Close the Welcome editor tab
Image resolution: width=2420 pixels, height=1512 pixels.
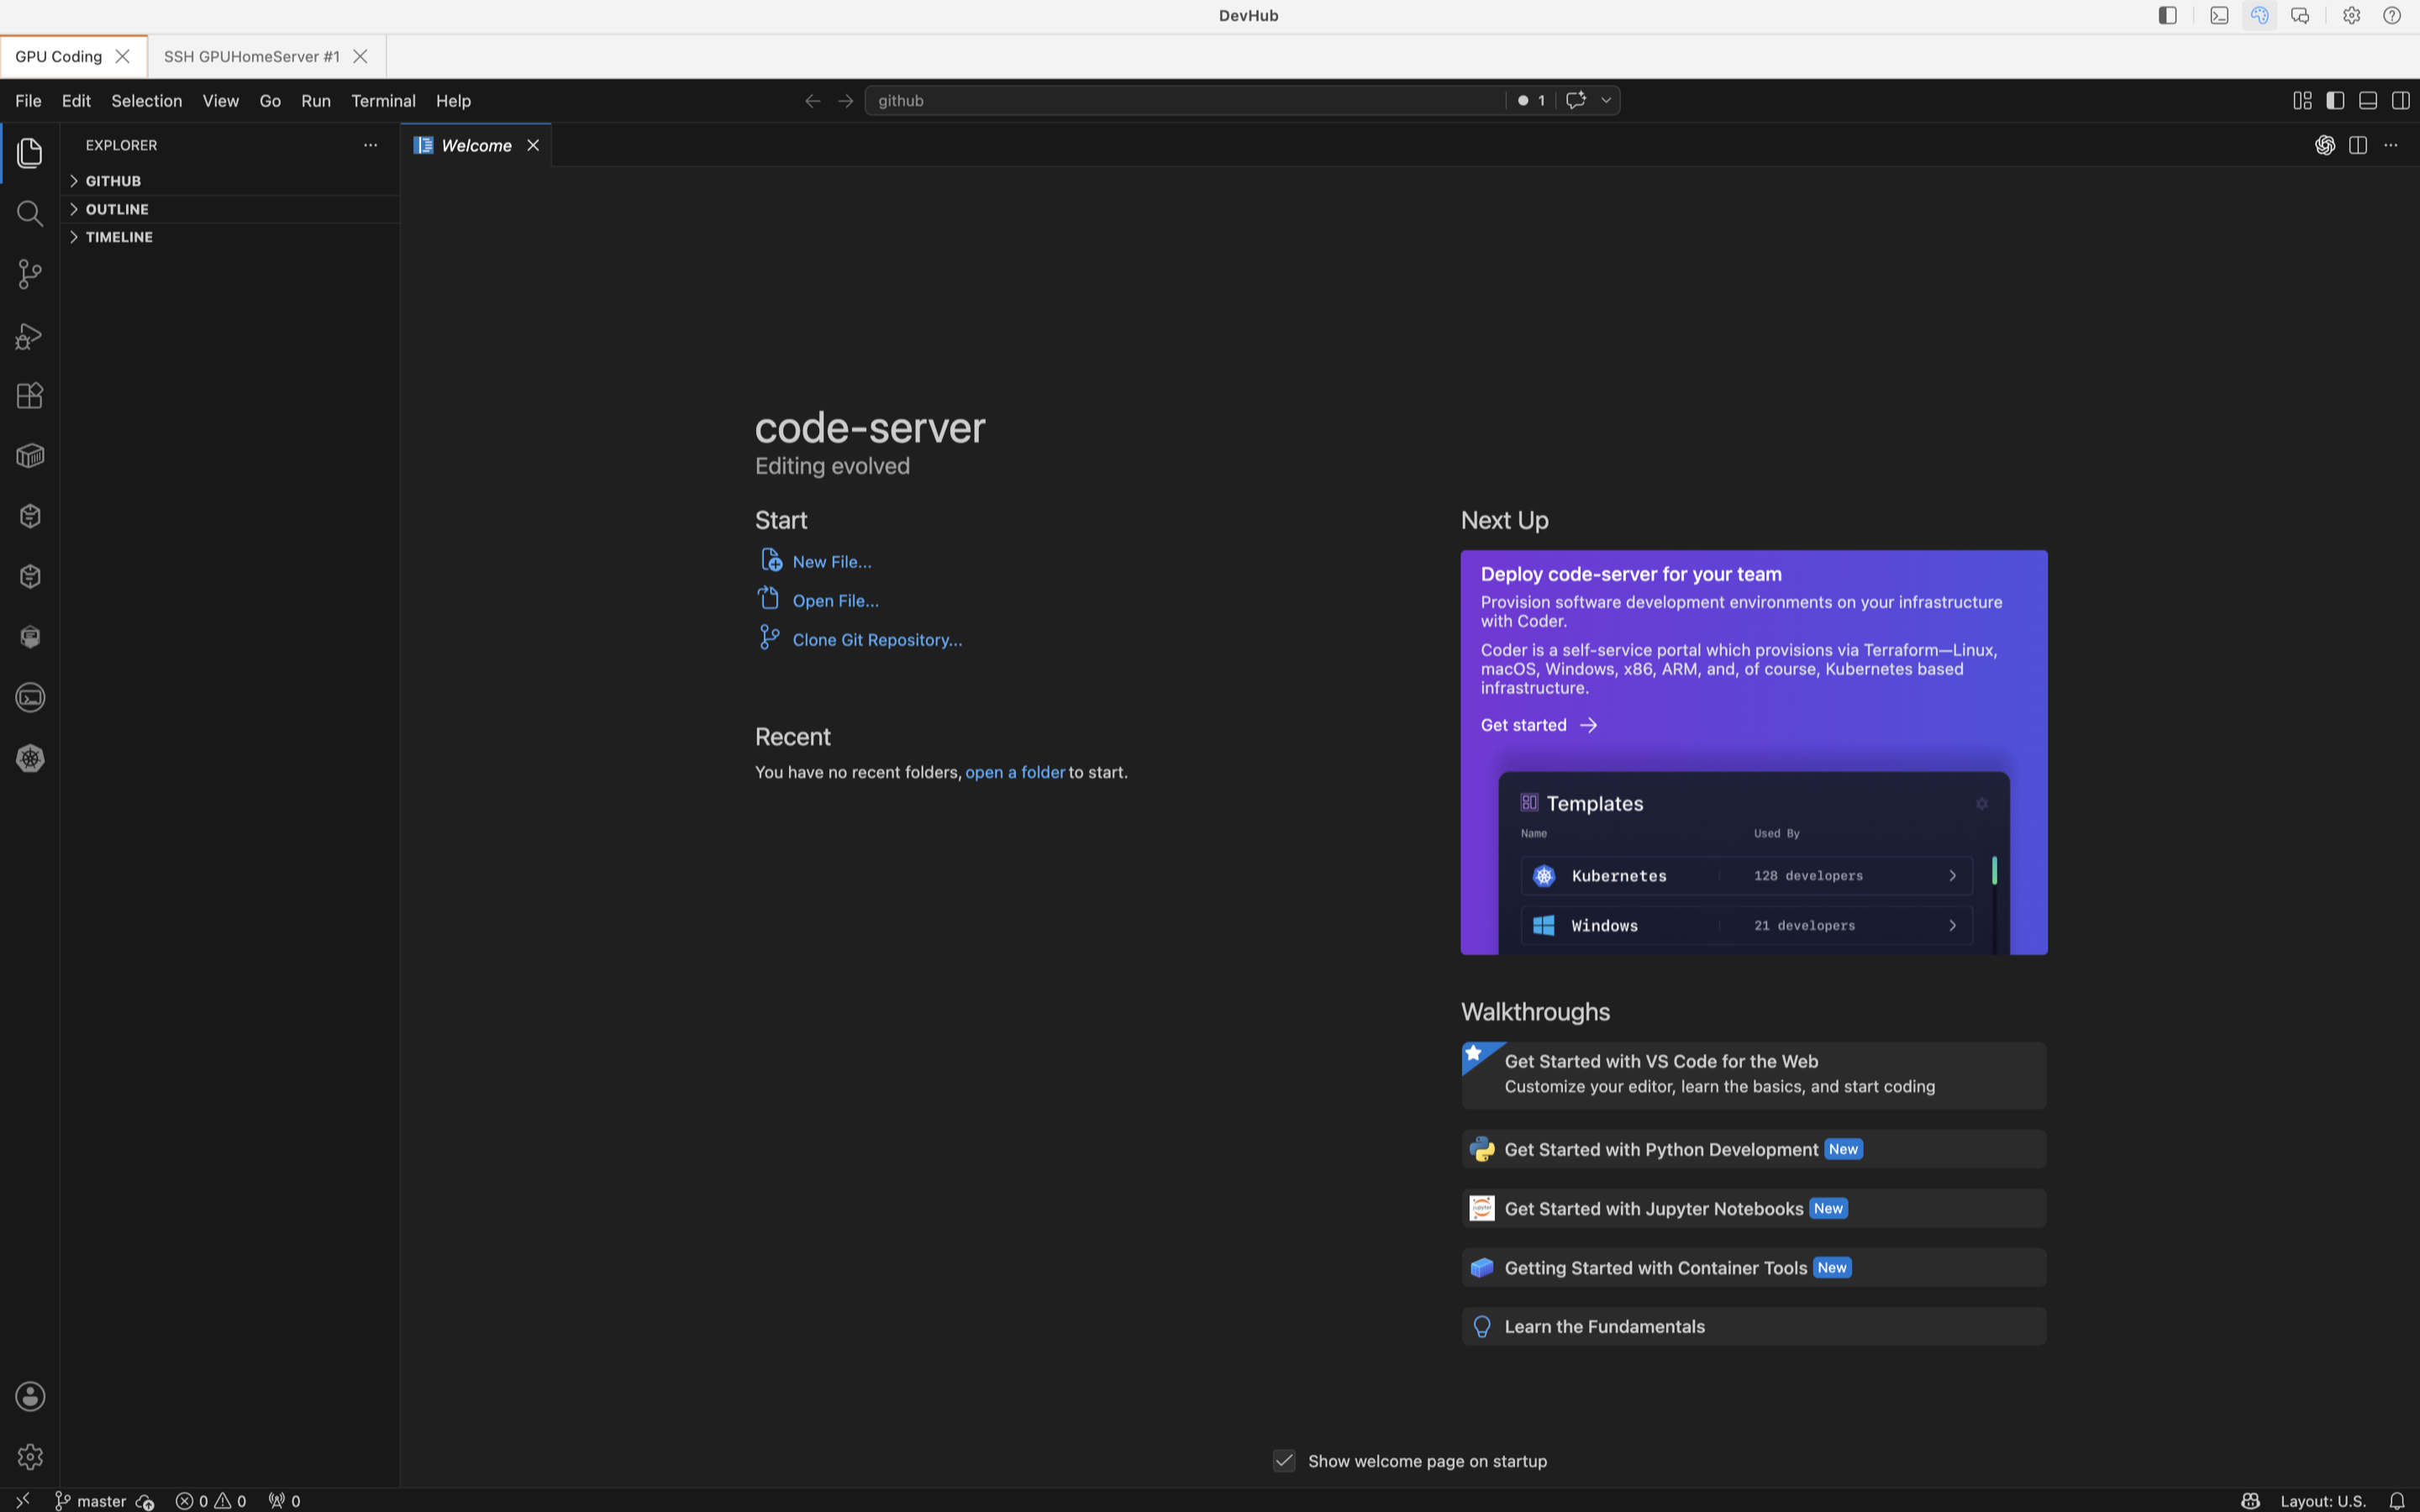[533, 146]
